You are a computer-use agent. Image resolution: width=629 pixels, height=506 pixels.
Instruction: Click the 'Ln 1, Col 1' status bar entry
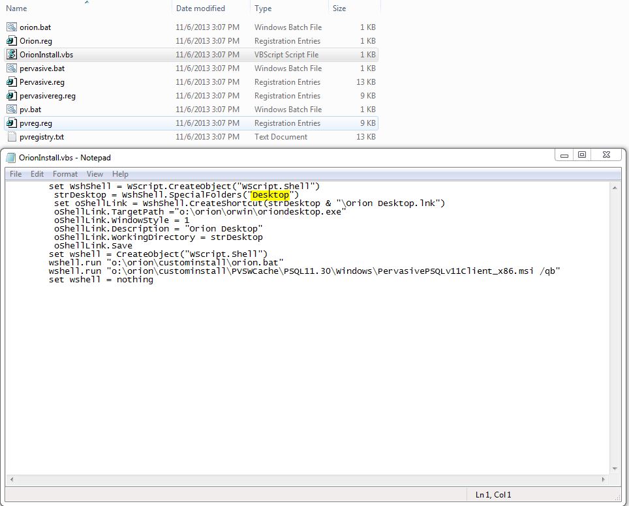[493, 494]
